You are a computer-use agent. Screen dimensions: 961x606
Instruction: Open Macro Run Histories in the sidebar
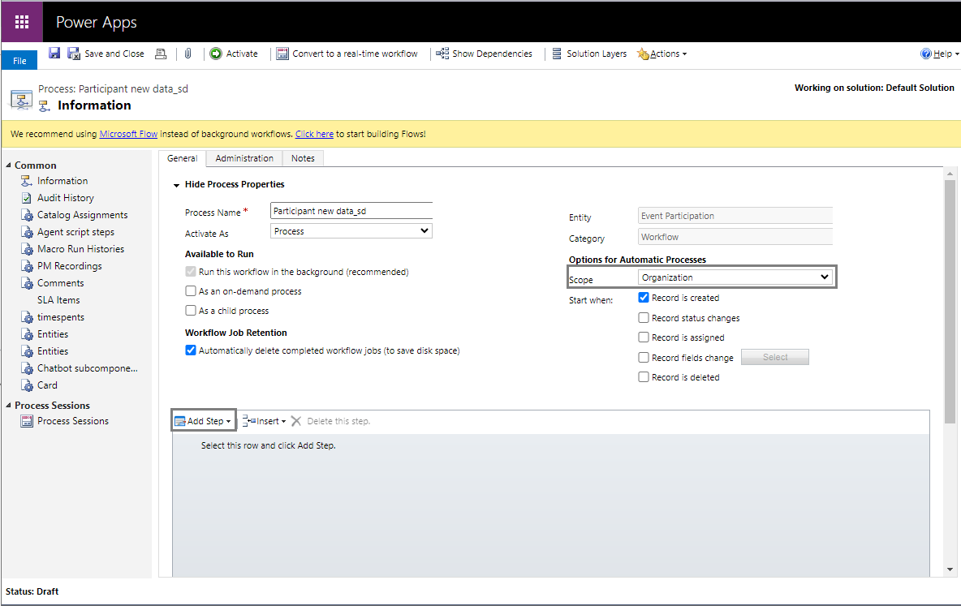tap(80, 249)
